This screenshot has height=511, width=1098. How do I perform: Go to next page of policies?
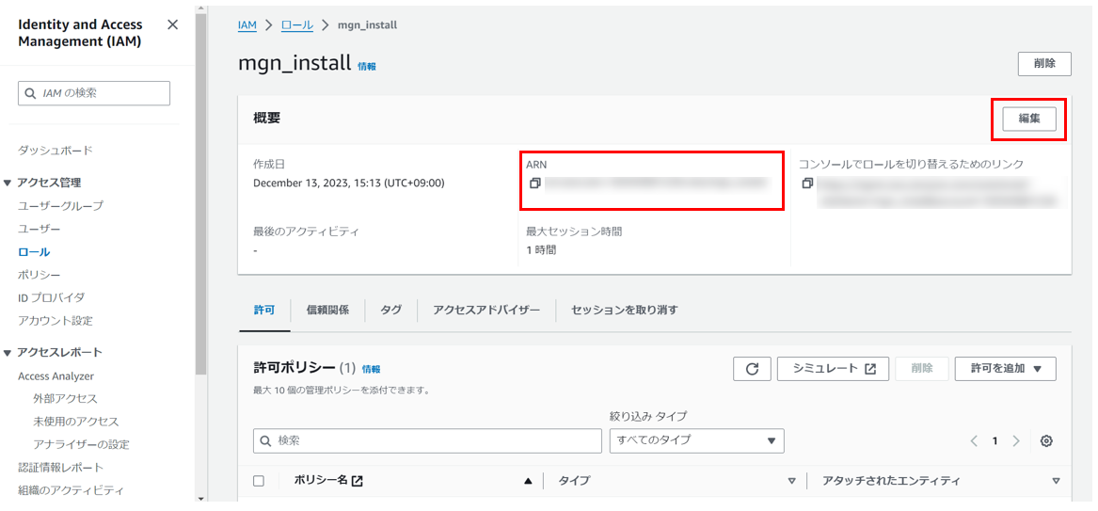tap(1016, 441)
